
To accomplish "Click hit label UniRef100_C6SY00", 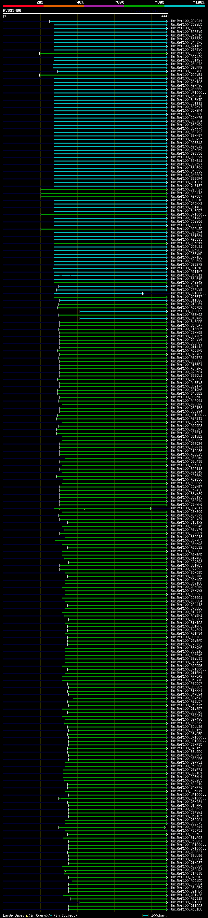I will (186, 71).
